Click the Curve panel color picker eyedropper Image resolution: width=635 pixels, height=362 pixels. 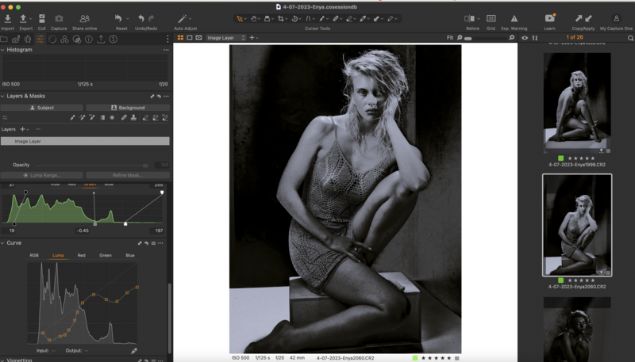134,351
